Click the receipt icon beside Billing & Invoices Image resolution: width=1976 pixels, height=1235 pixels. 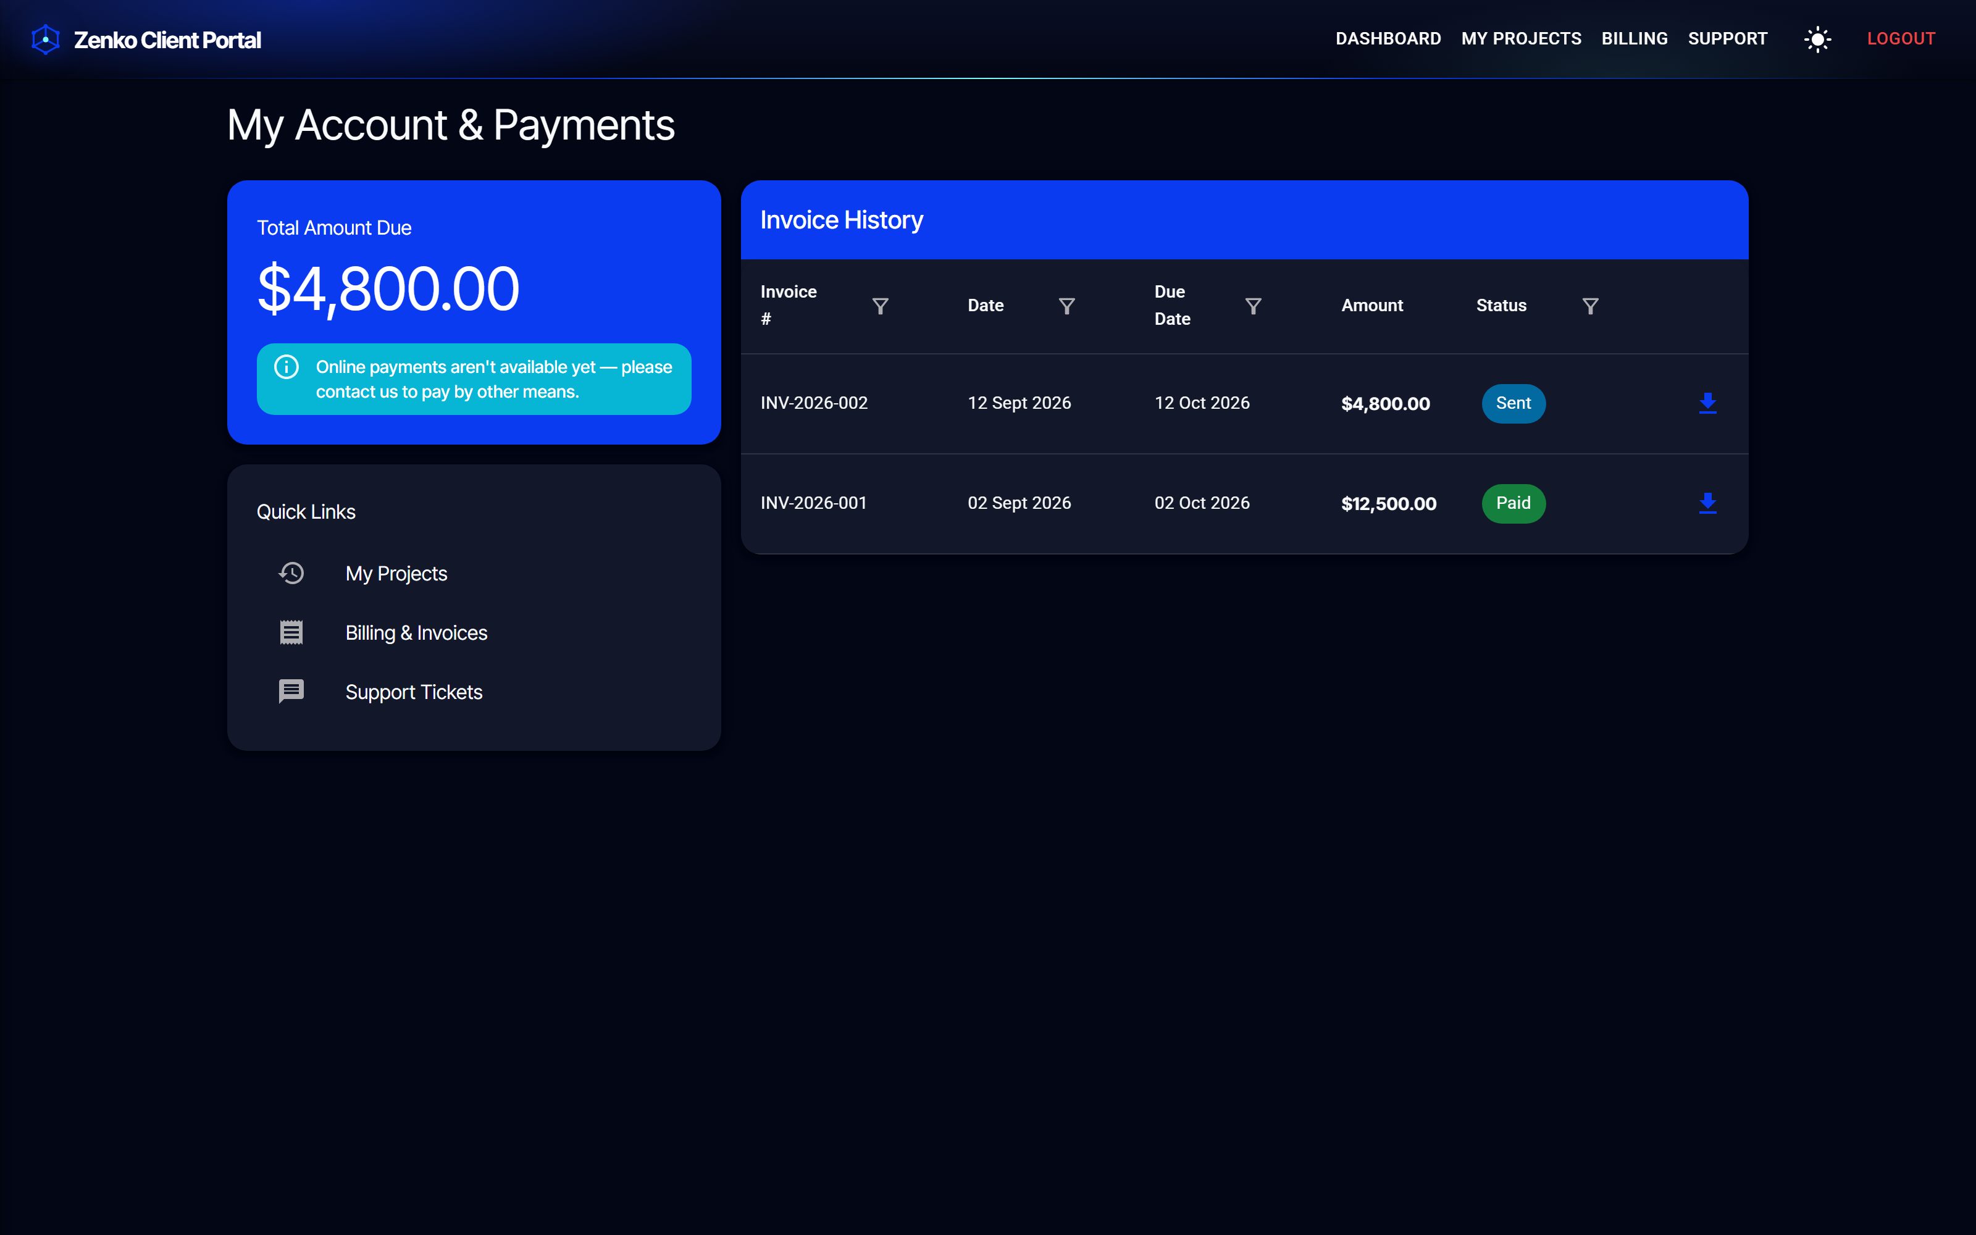click(x=291, y=632)
